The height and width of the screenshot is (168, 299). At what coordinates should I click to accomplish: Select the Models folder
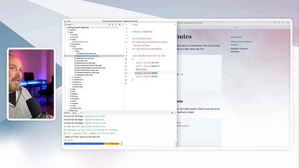coord(74,94)
